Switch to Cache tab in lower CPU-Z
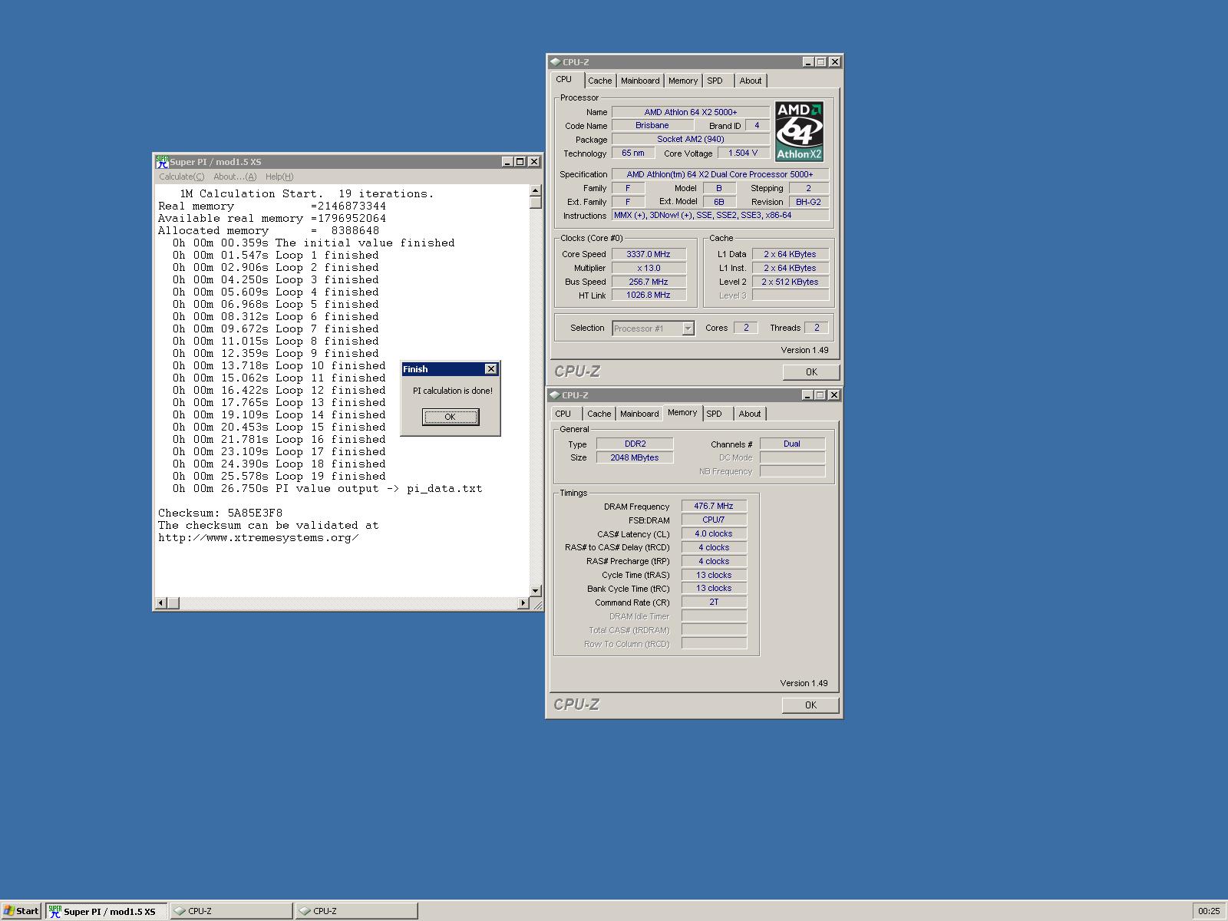 coord(599,414)
